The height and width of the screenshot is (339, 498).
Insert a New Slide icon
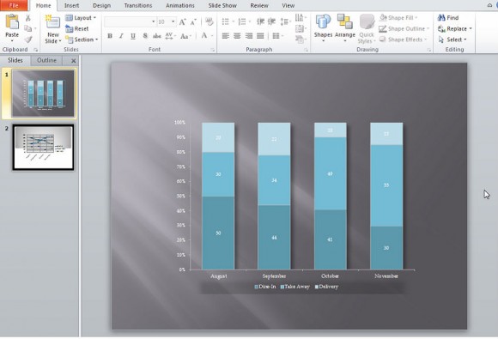point(52,23)
